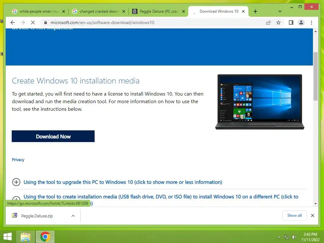
Task: Expand 'Using the tool to upgrade this PC'
Action: [16, 182]
